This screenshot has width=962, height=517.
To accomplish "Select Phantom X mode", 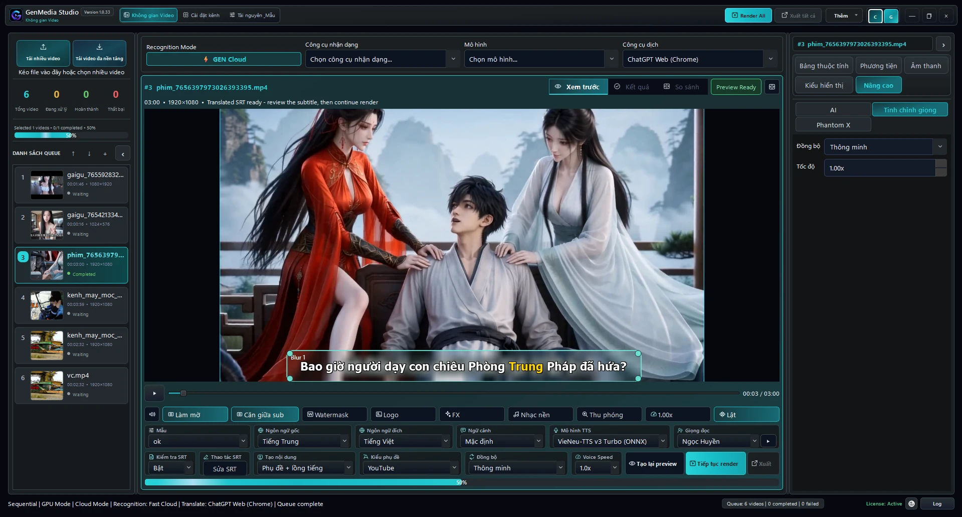I will click(833, 125).
